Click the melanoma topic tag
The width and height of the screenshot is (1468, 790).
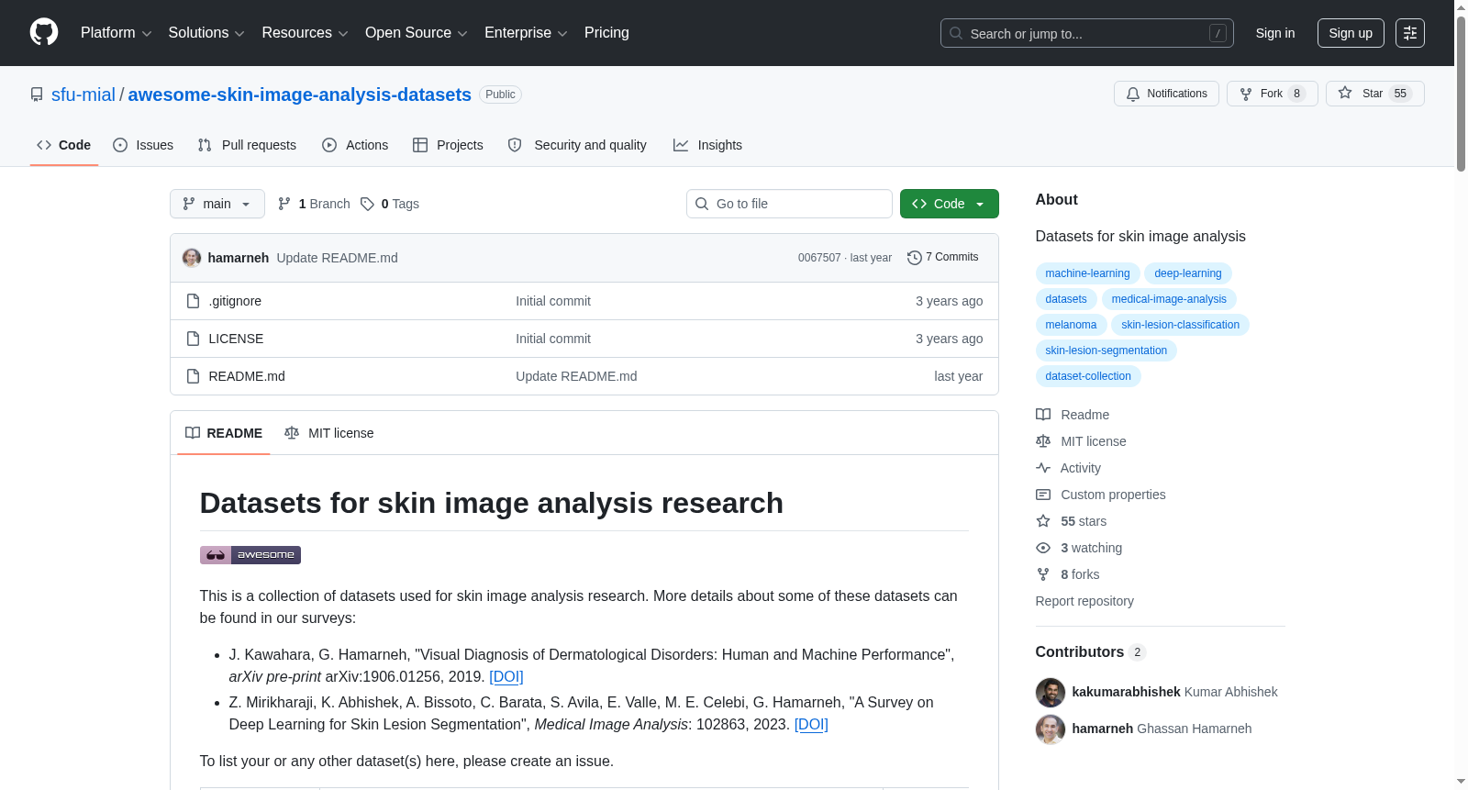pos(1071,325)
